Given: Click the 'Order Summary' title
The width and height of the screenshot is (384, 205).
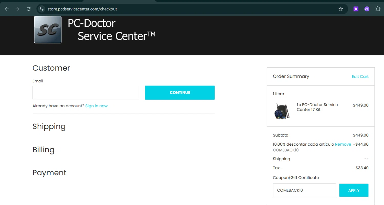Looking at the screenshot, I should [291, 76].
